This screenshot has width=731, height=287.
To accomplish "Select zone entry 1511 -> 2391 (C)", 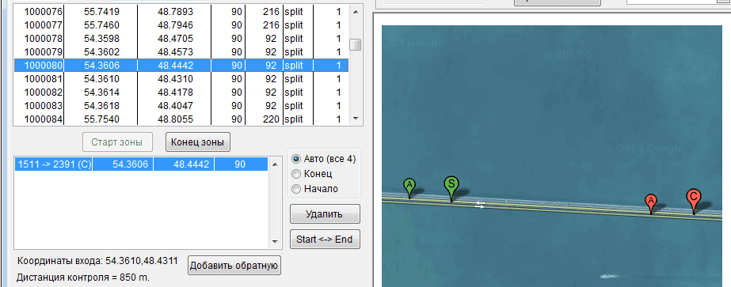I will point(141,164).
